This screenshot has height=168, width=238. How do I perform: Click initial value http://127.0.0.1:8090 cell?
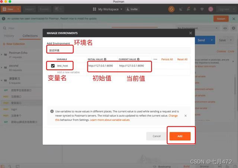(x=100, y=66)
